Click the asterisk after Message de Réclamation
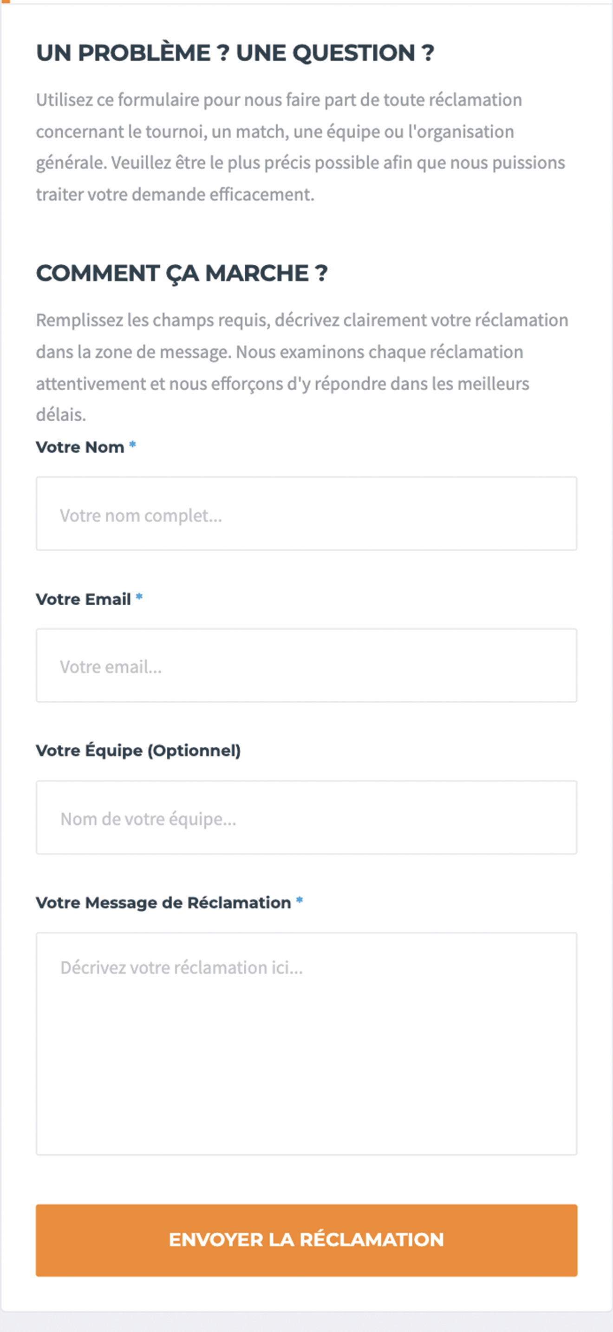613x1332 pixels. pos(299,901)
